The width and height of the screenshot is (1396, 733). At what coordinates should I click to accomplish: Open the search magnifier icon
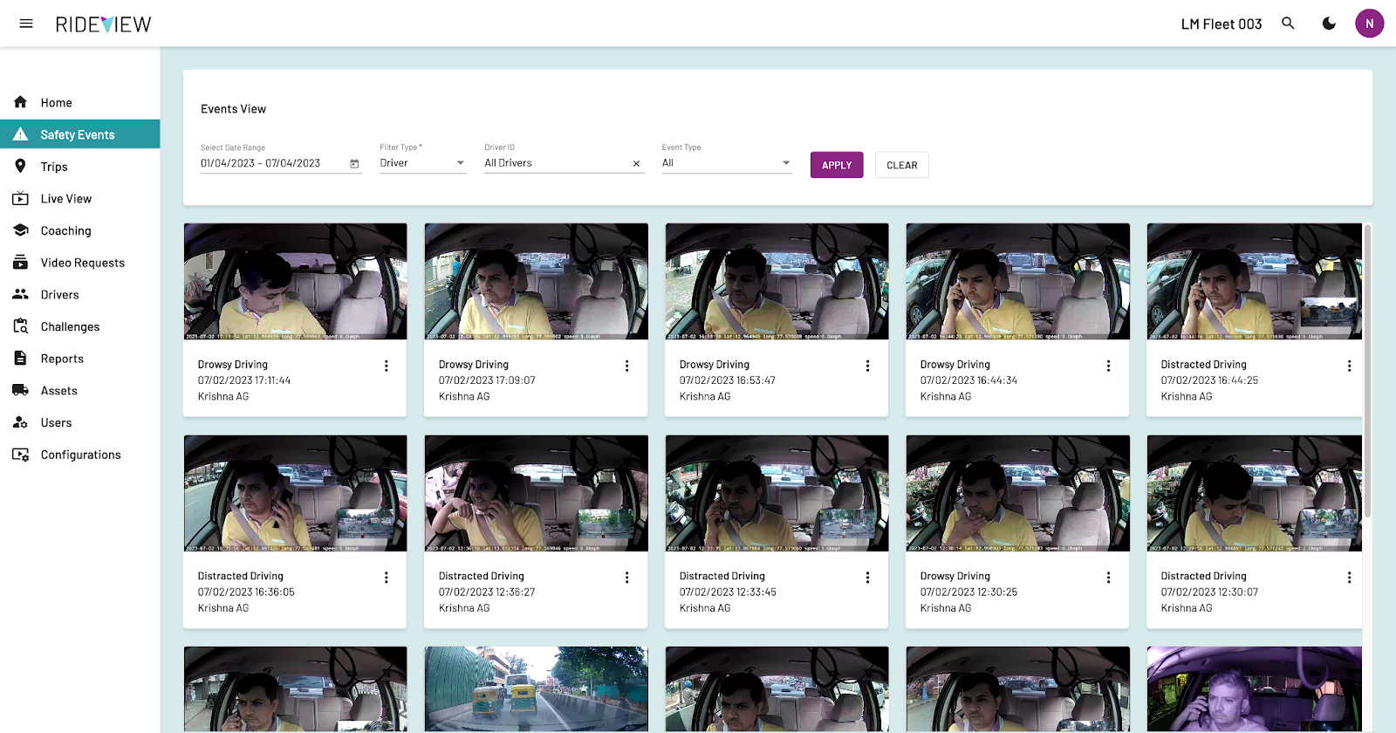click(x=1288, y=24)
